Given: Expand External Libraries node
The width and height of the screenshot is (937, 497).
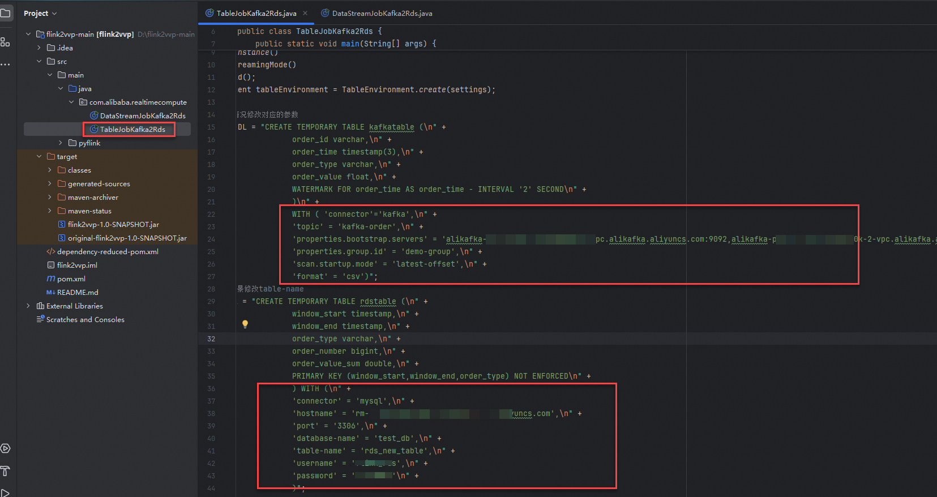Looking at the screenshot, I should (28, 306).
